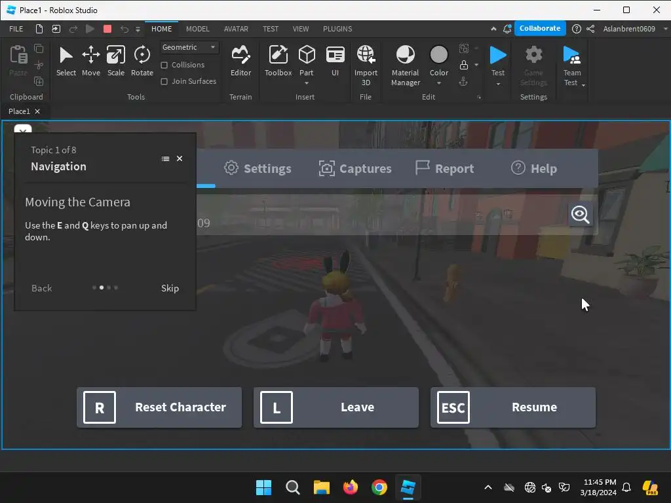671x503 pixels.
Task: Click the Lock tool icon
Action: pyautogui.click(x=463, y=65)
